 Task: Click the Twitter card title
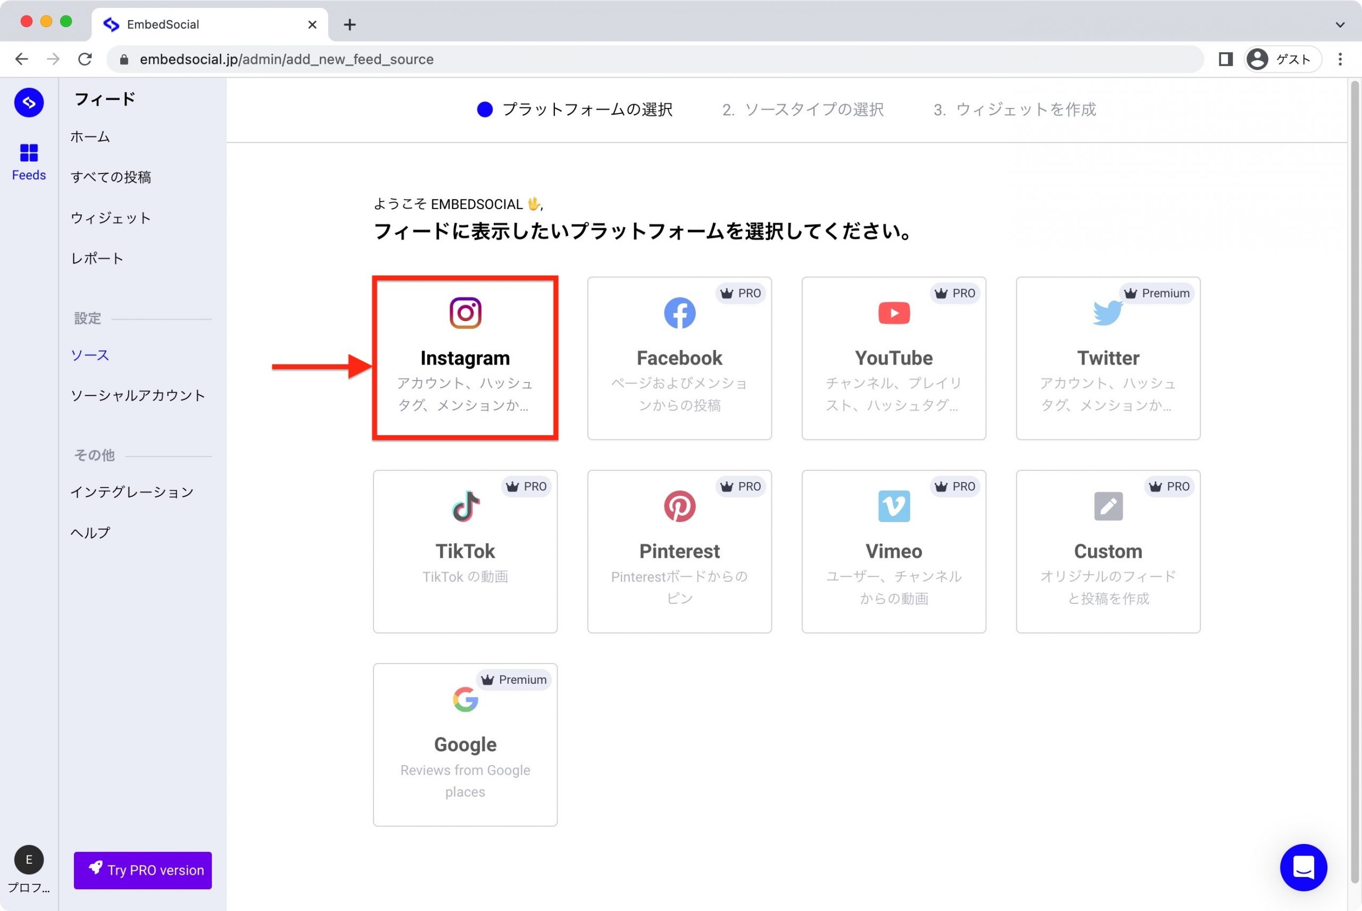pyautogui.click(x=1108, y=358)
